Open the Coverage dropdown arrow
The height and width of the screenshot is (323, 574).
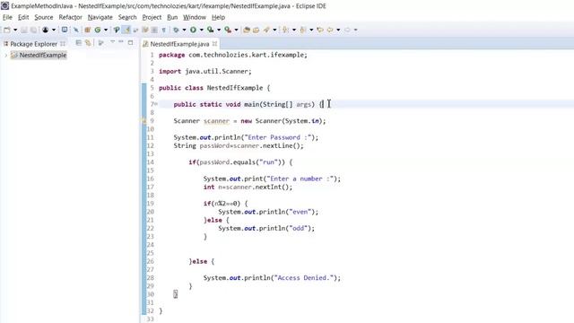coord(219,30)
